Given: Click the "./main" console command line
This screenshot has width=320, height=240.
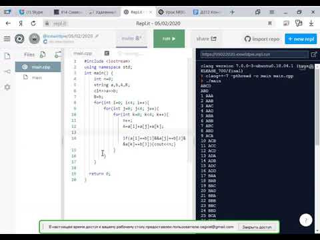Looking at the screenshot, I should coord(213,81).
